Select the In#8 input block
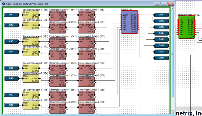 (x=11, y=105)
